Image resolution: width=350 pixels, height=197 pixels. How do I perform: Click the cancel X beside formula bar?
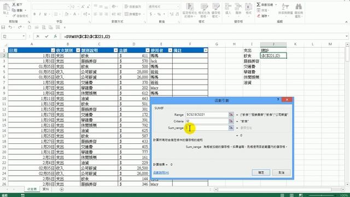[x=38, y=36]
